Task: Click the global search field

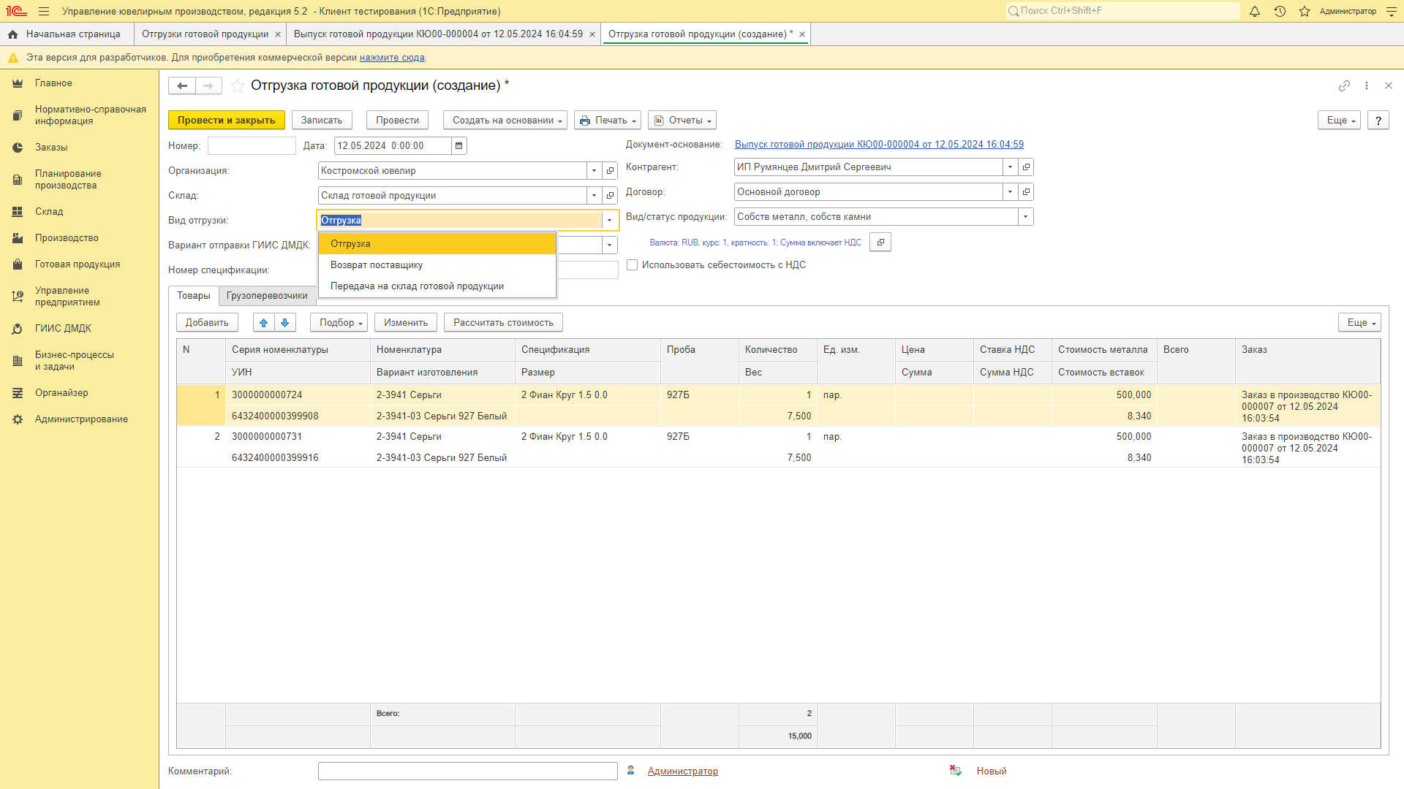Action: (x=1123, y=11)
